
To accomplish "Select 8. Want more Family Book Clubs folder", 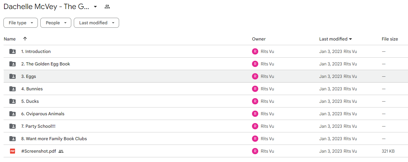I will [x=54, y=139].
